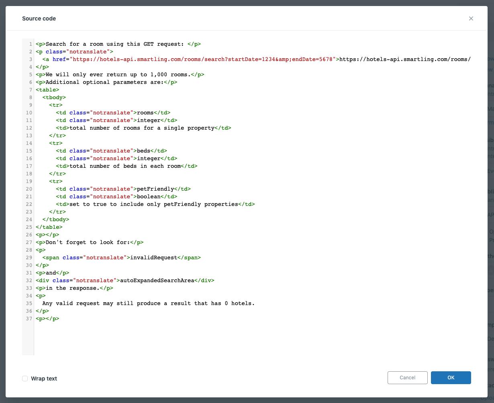494x403 pixels.
Task: Click 'Don't forget to look for:' text
Action: [88, 242]
